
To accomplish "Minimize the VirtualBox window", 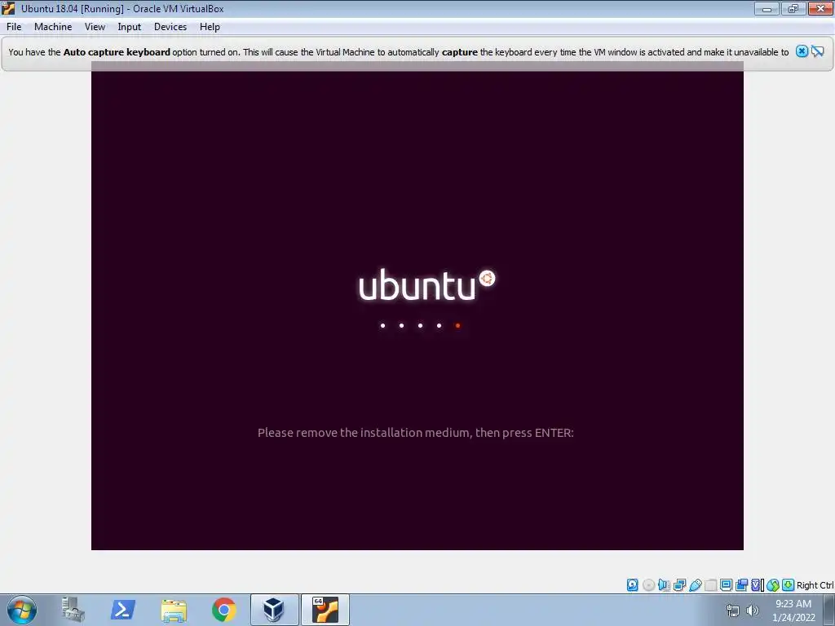I will coord(767,8).
